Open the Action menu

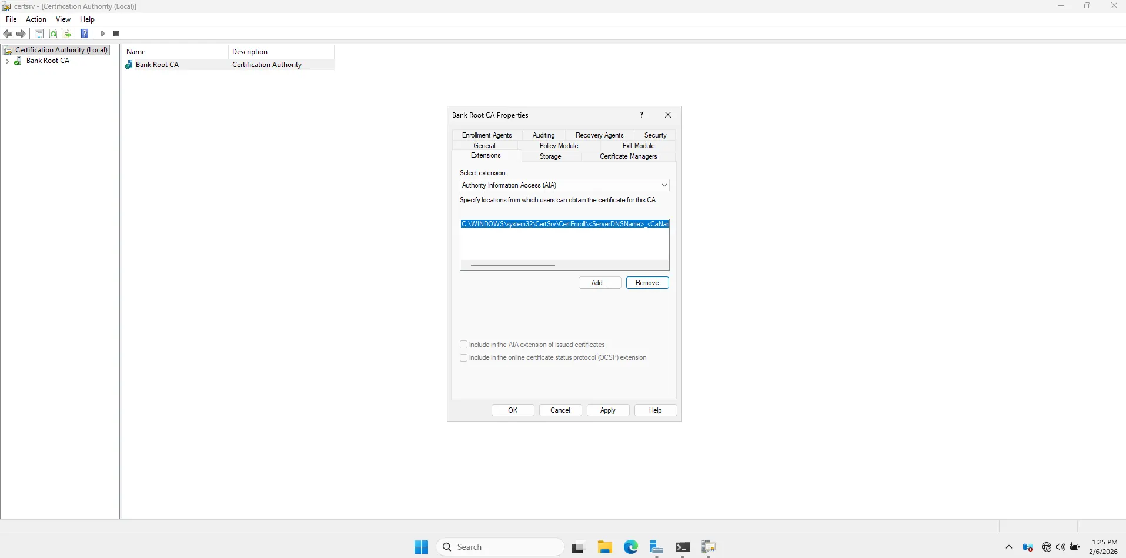[x=36, y=19]
